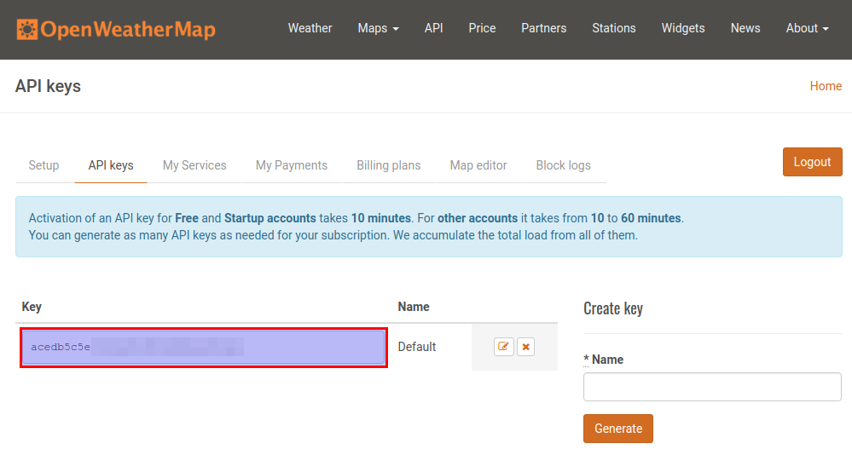Switch to the Setup tab
The height and width of the screenshot is (455, 852).
click(x=43, y=165)
